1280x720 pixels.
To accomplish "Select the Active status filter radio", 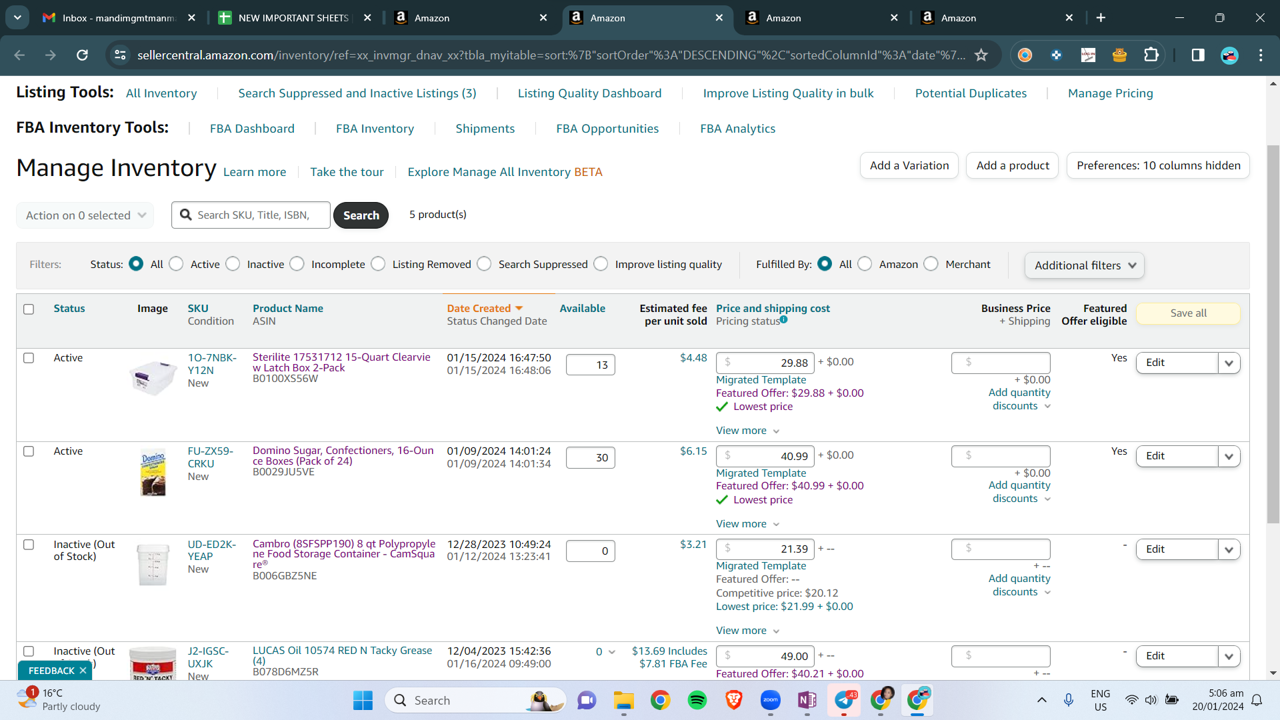I will pyautogui.click(x=177, y=265).
